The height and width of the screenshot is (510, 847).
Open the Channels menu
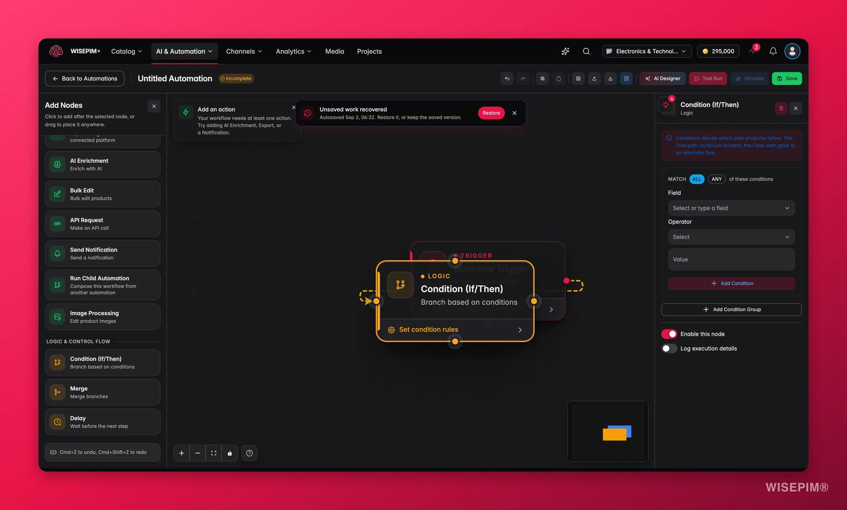tap(244, 51)
